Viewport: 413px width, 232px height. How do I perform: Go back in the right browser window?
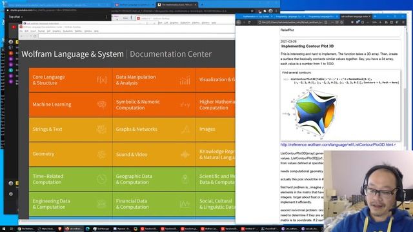(239, 23)
